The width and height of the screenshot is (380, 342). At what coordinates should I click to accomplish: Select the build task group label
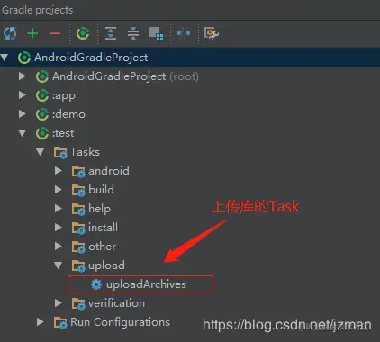101,190
